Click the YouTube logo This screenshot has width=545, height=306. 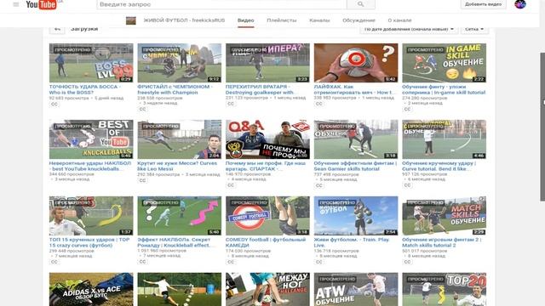[42, 4]
